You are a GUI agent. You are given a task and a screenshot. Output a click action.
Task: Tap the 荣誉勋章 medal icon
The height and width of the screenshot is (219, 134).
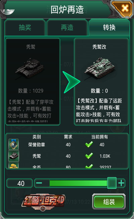click(x=13, y=144)
